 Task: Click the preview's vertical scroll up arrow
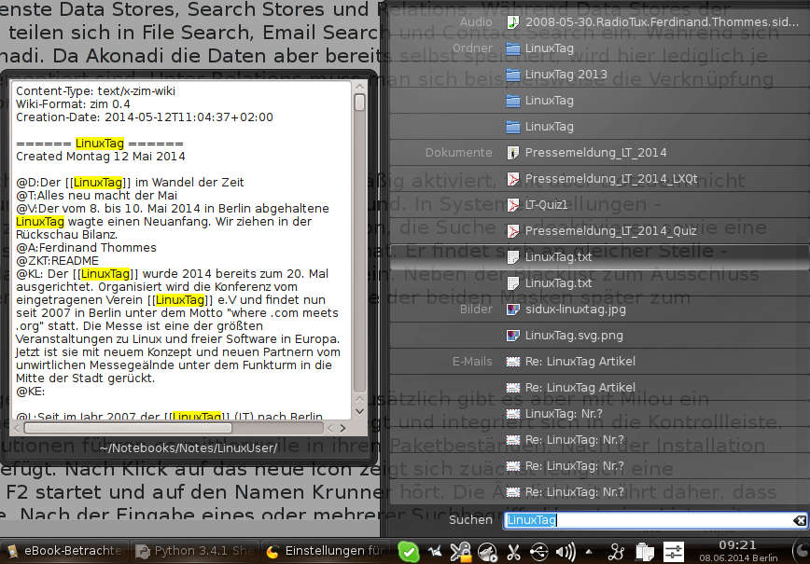click(359, 86)
